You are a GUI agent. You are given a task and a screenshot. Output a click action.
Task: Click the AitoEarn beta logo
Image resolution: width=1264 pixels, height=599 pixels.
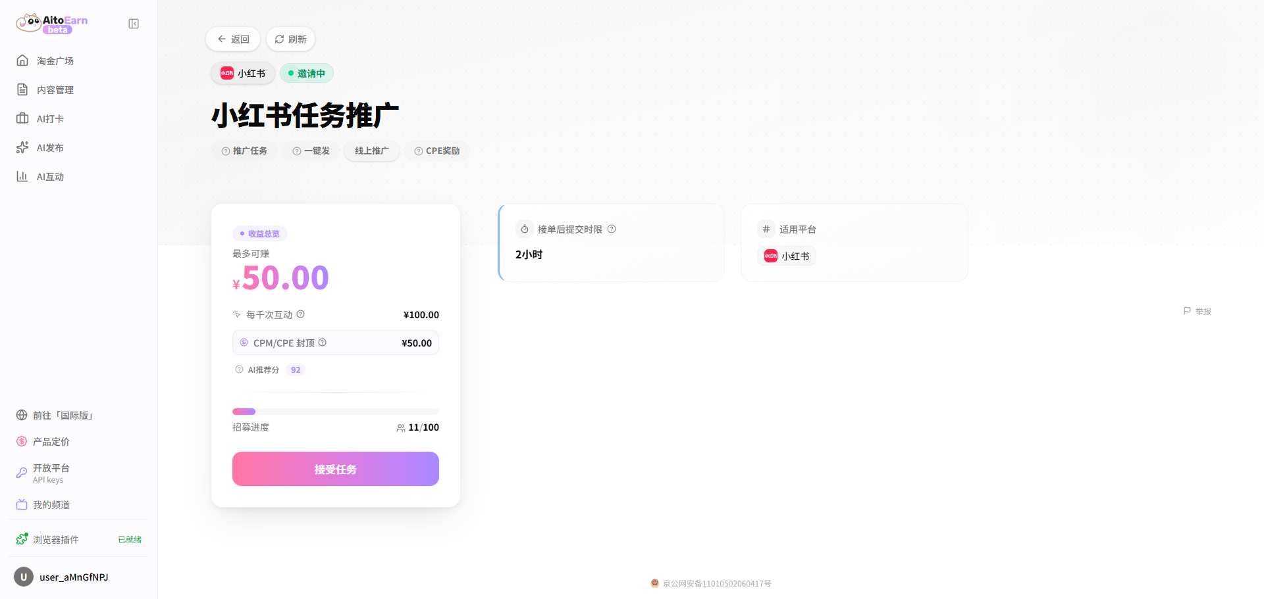pyautogui.click(x=52, y=24)
